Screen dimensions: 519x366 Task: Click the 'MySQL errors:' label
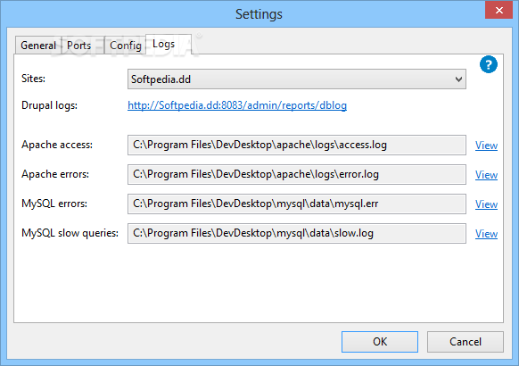click(x=54, y=204)
